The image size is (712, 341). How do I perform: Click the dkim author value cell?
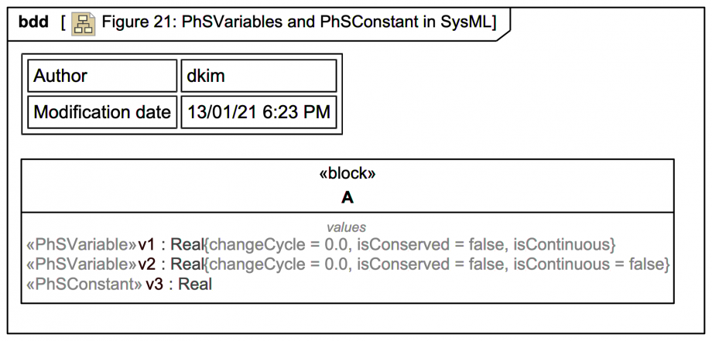tap(258, 76)
